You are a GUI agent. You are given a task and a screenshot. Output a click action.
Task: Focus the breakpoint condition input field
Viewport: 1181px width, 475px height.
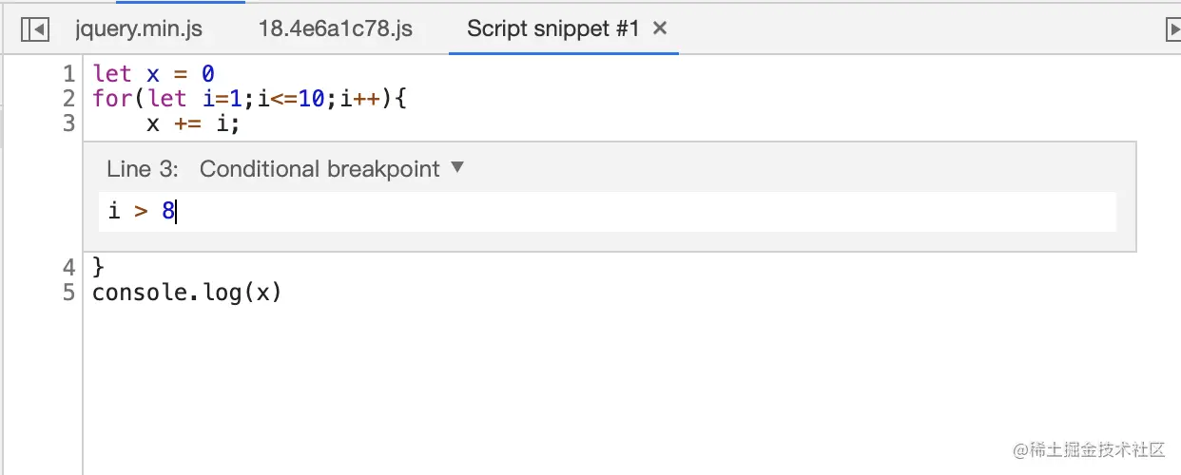pyautogui.click(x=607, y=211)
